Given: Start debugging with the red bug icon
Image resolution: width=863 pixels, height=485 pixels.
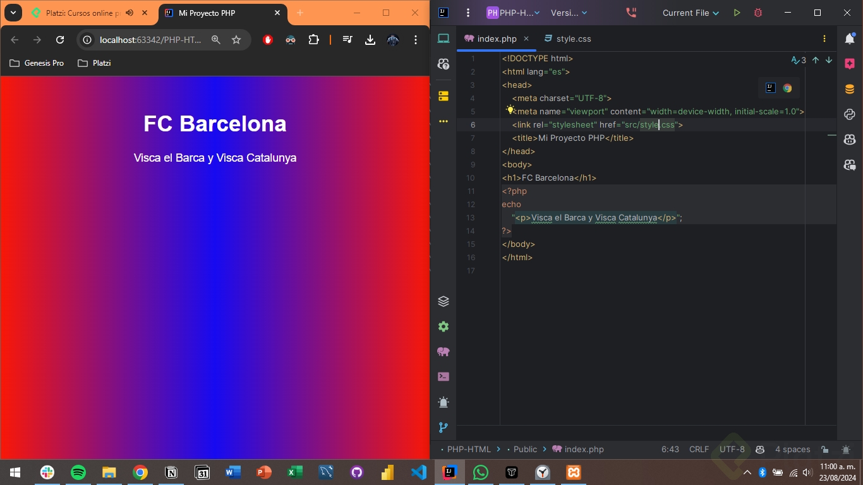Looking at the screenshot, I should [x=758, y=13].
